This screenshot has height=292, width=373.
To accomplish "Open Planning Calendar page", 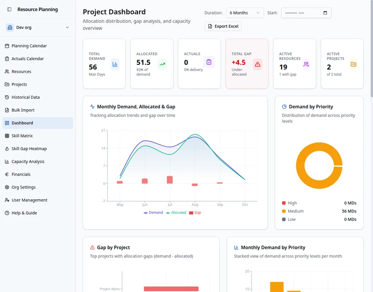I will point(38,46).
